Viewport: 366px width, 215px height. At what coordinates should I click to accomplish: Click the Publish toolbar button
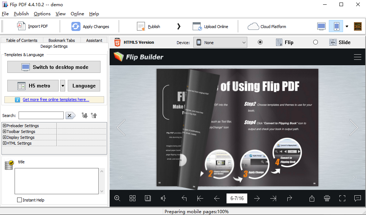(149, 26)
